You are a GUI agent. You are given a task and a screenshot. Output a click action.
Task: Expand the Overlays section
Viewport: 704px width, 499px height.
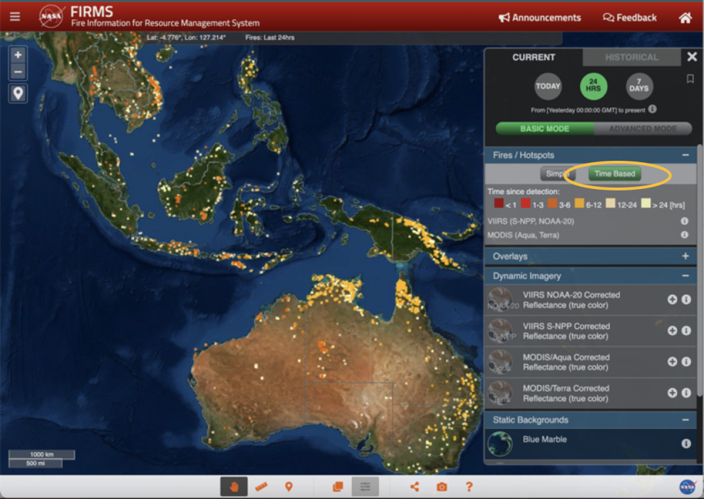click(x=685, y=256)
